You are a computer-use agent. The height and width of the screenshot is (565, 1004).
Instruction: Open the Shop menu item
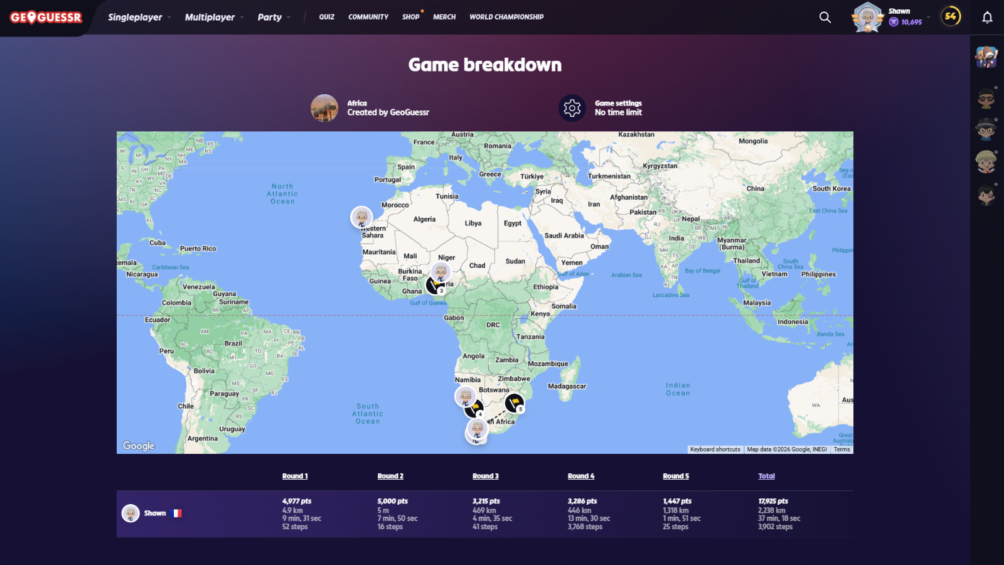[x=410, y=17]
